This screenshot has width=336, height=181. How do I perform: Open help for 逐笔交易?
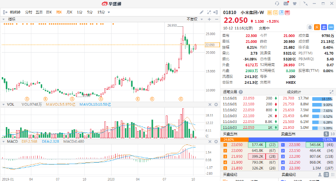pyautogui.click(x=241, y=92)
